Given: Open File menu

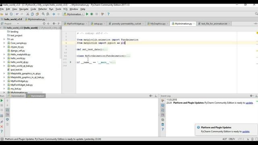Looking at the screenshot, I should 2,9.
